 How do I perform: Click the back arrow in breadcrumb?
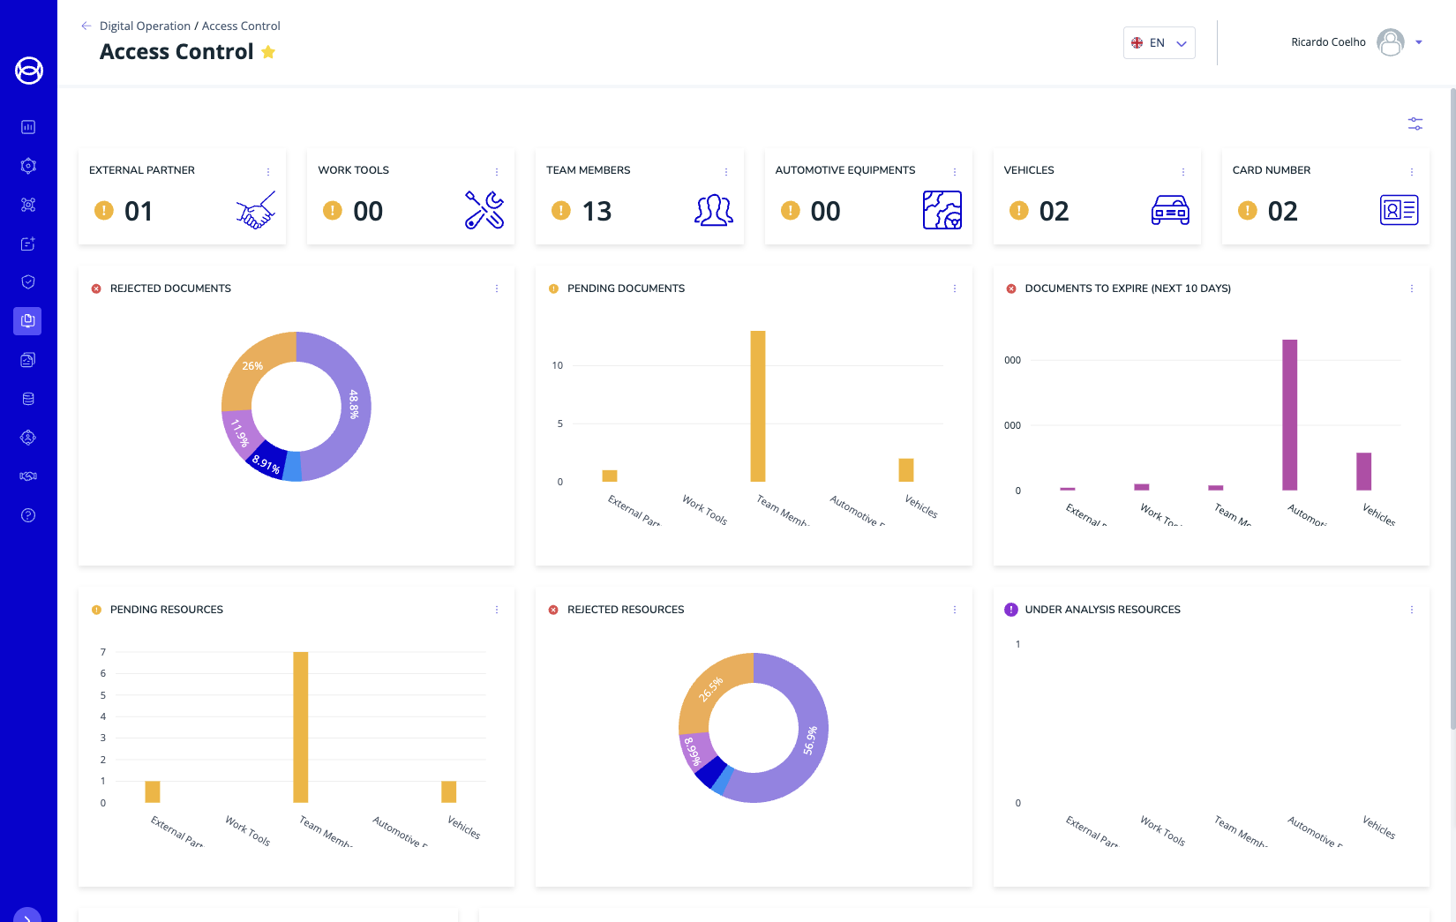pyautogui.click(x=86, y=26)
